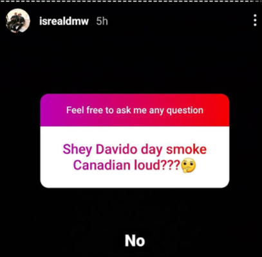This screenshot has width=262, height=257.
Task: Open the isrealdmw username profile link
Action: 64,21
